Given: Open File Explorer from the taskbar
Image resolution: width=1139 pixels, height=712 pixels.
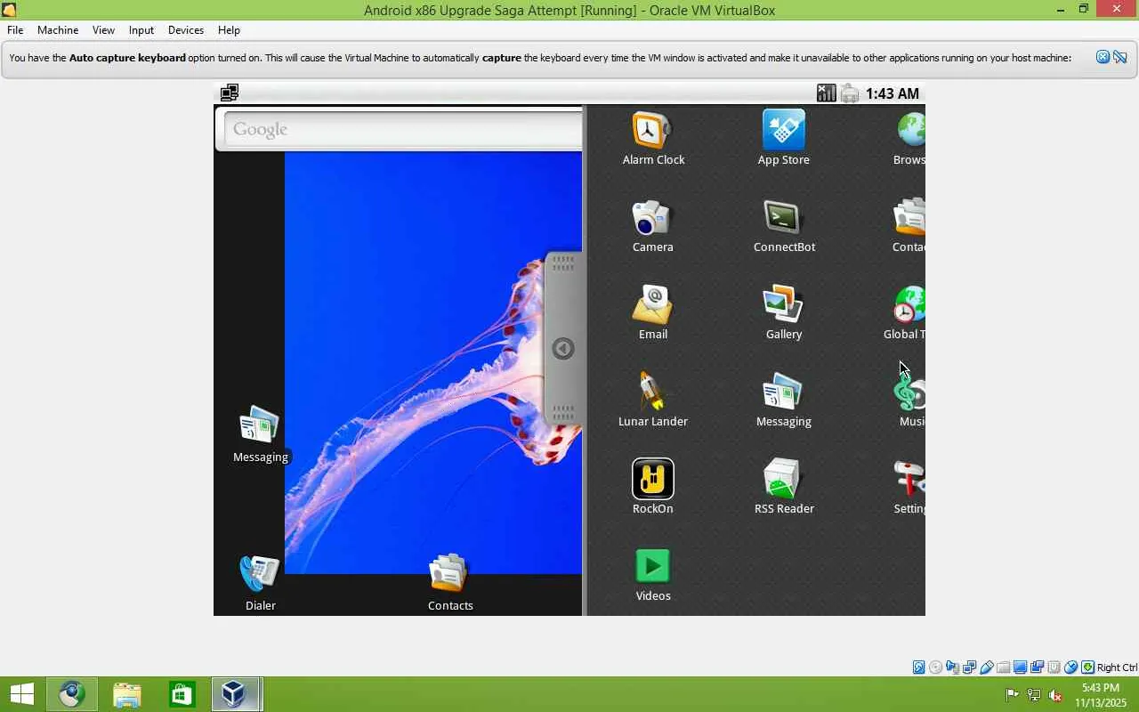Looking at the screenshot, I should [126, 694].
